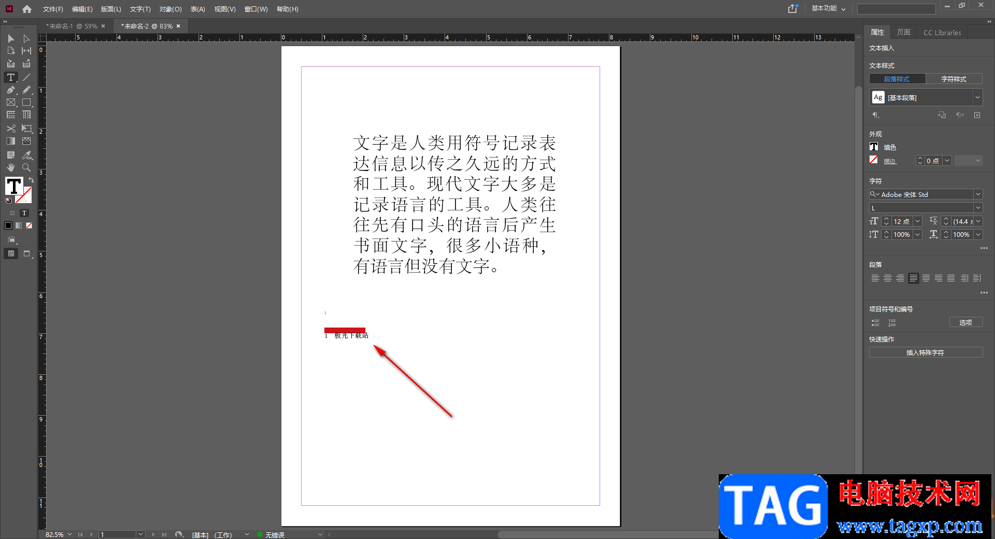Open the 描边 stroke link
The width and height of the screenshot is (995, 539).
click(890, 161)
